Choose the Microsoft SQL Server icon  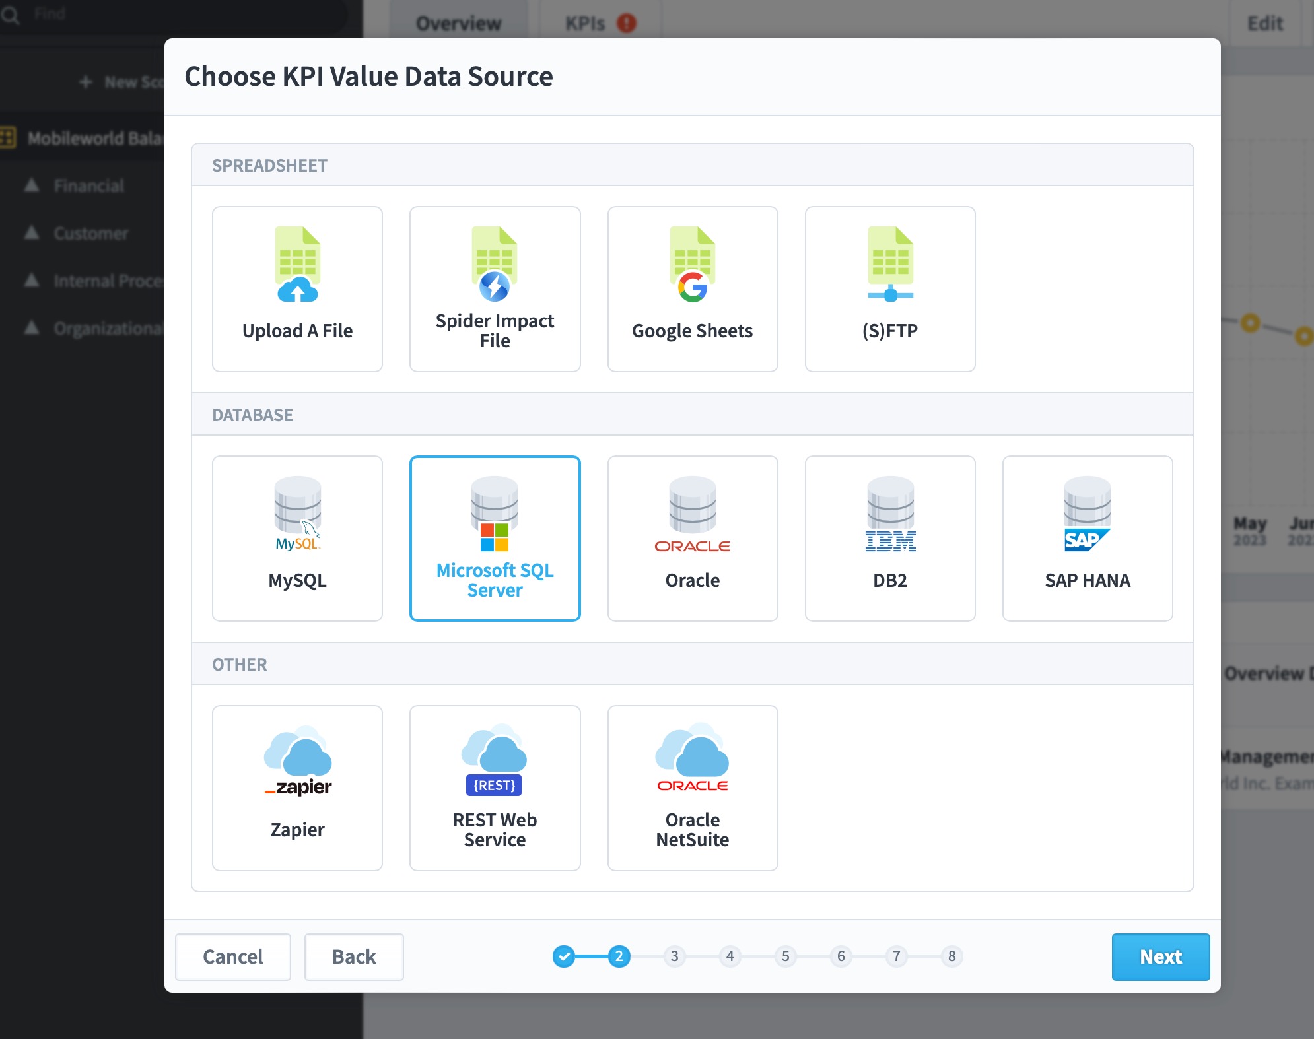tap(495, 514)
